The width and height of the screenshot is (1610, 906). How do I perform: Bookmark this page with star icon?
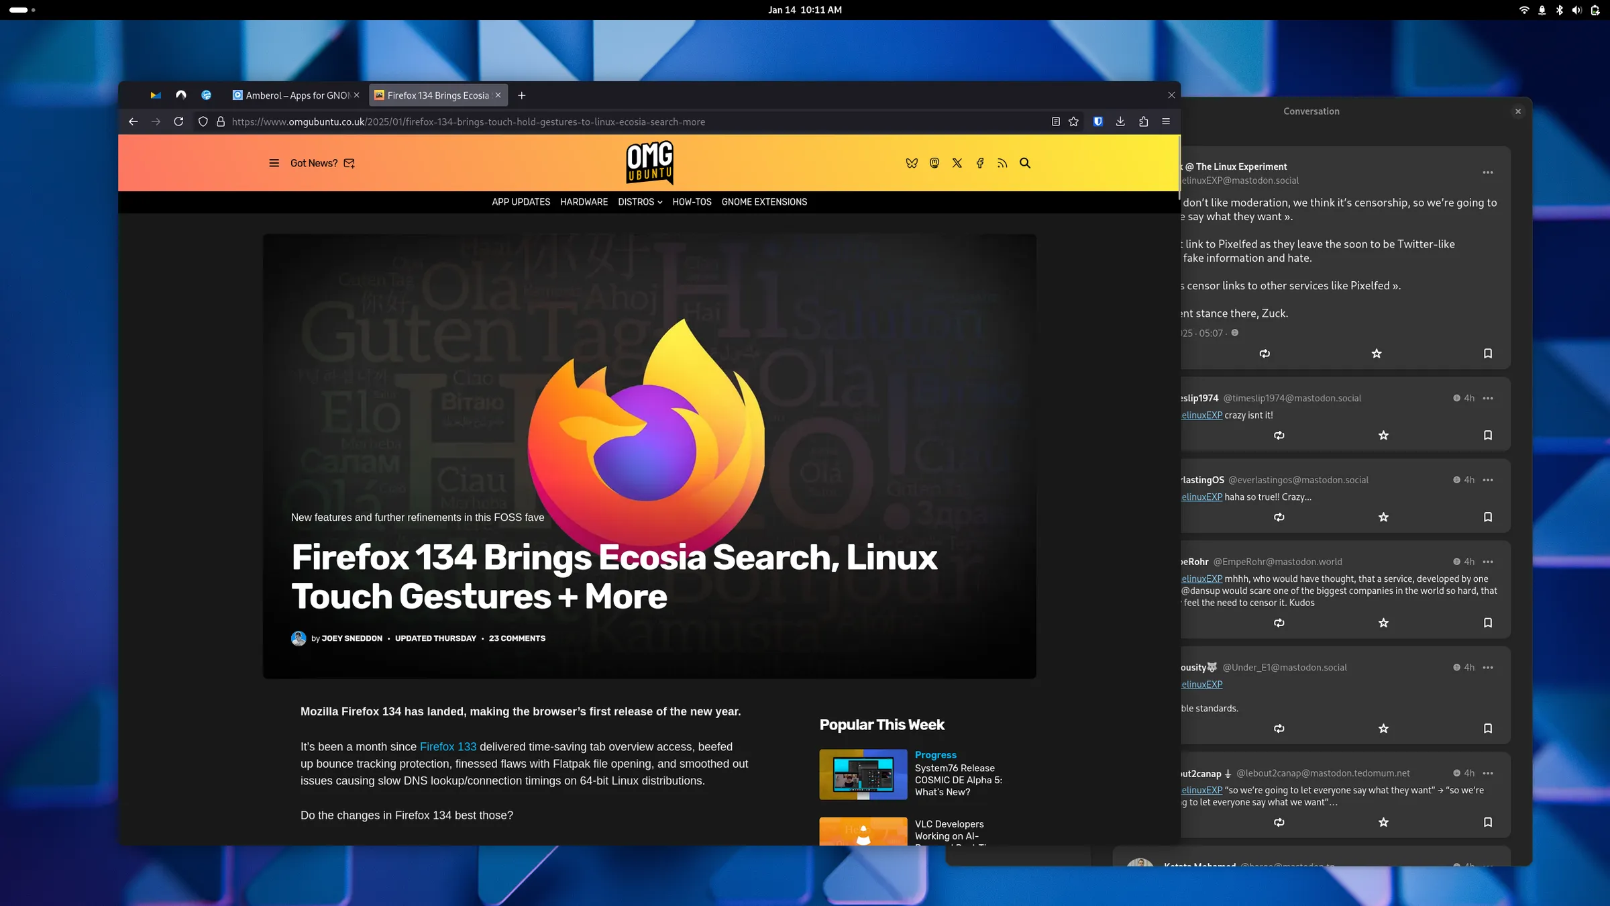click(1074, 121)
